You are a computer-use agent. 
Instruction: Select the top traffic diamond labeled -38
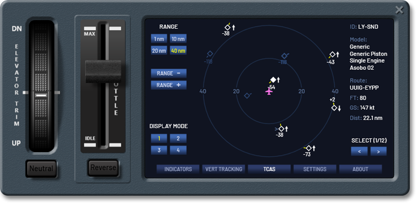(227, 27)
